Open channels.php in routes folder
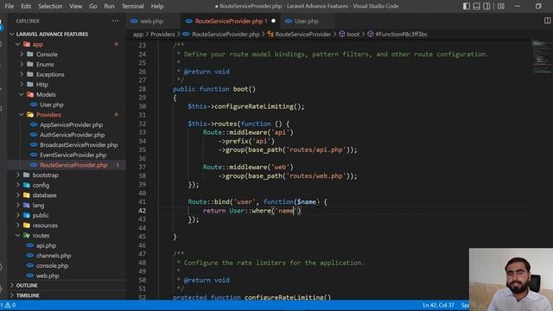Image resolution: width=553 pixels, height=311 pixels. (54, 256)
